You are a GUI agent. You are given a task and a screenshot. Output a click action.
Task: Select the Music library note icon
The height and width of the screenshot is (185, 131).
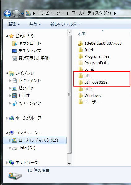pos(15,103)
